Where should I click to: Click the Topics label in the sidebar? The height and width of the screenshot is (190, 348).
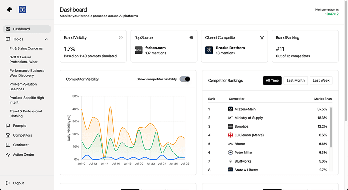(x=18, y=39)
